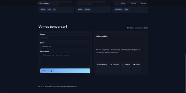Click the Mensagem textarea resize handle
186x93 pixels.
[x=89, y=66]
